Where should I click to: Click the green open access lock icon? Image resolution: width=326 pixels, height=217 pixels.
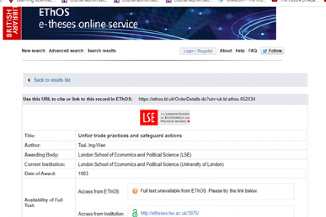[135, 213]
